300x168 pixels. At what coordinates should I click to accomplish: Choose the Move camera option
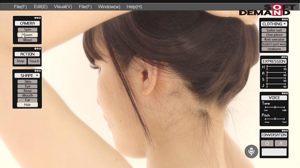point(28,40)
